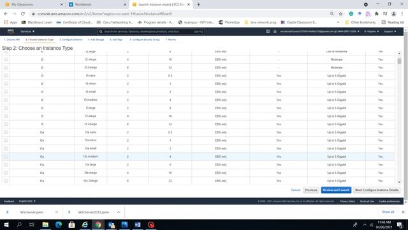Open the notifications bell icon
The height and width of the screenshot is (230, 408).
[275, 31]
